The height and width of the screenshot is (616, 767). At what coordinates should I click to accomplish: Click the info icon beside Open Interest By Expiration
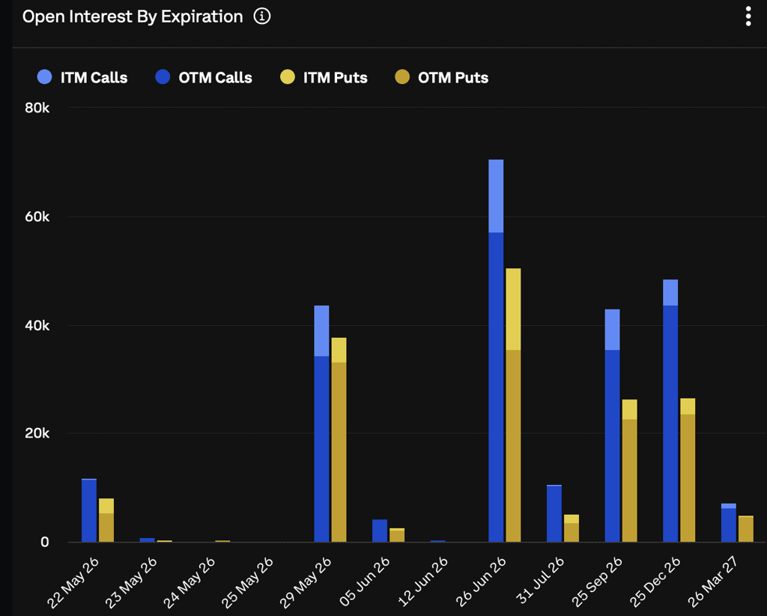coord(261,16)
